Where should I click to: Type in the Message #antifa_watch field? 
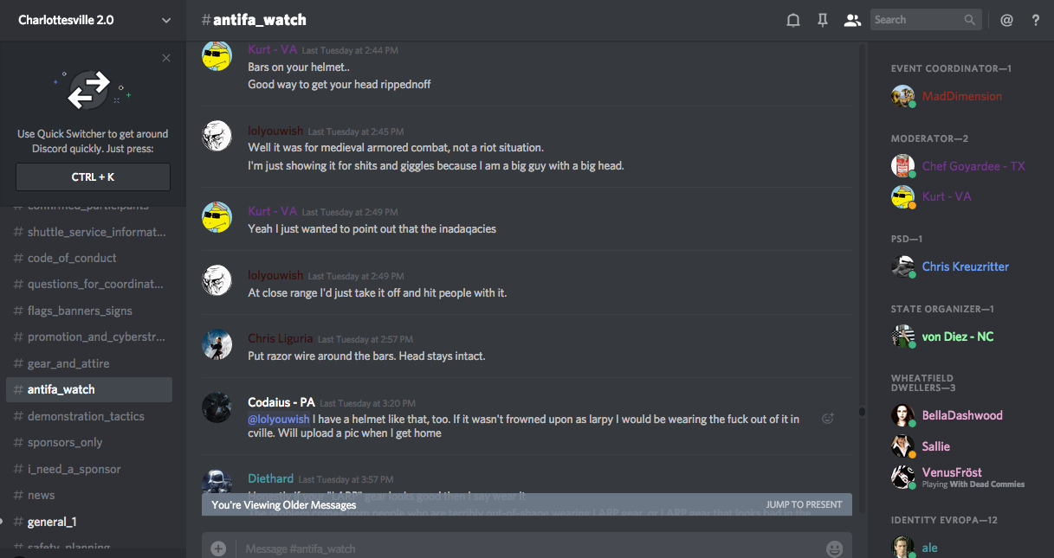pyautogui.click(x=520, y=548)
